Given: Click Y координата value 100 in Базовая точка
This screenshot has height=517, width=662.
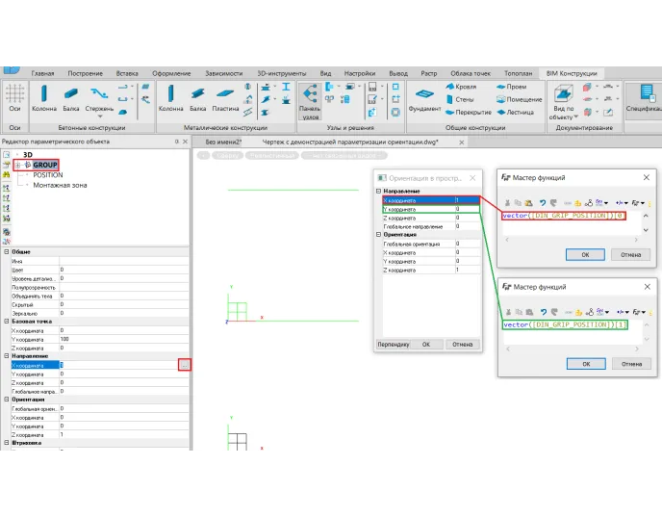Looking at the screenshot, I should [x=124, y=339].
